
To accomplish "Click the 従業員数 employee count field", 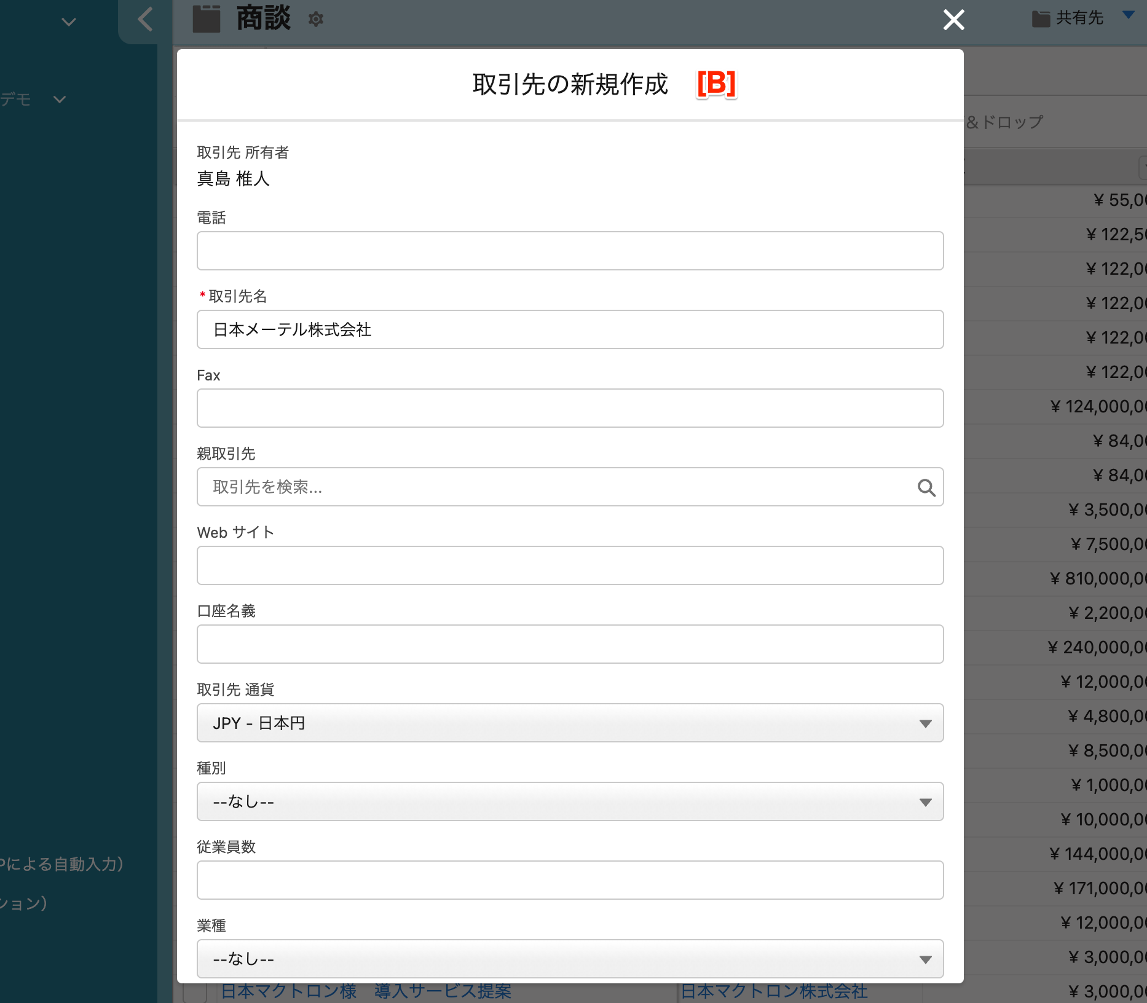I will [x=570, y=881].
